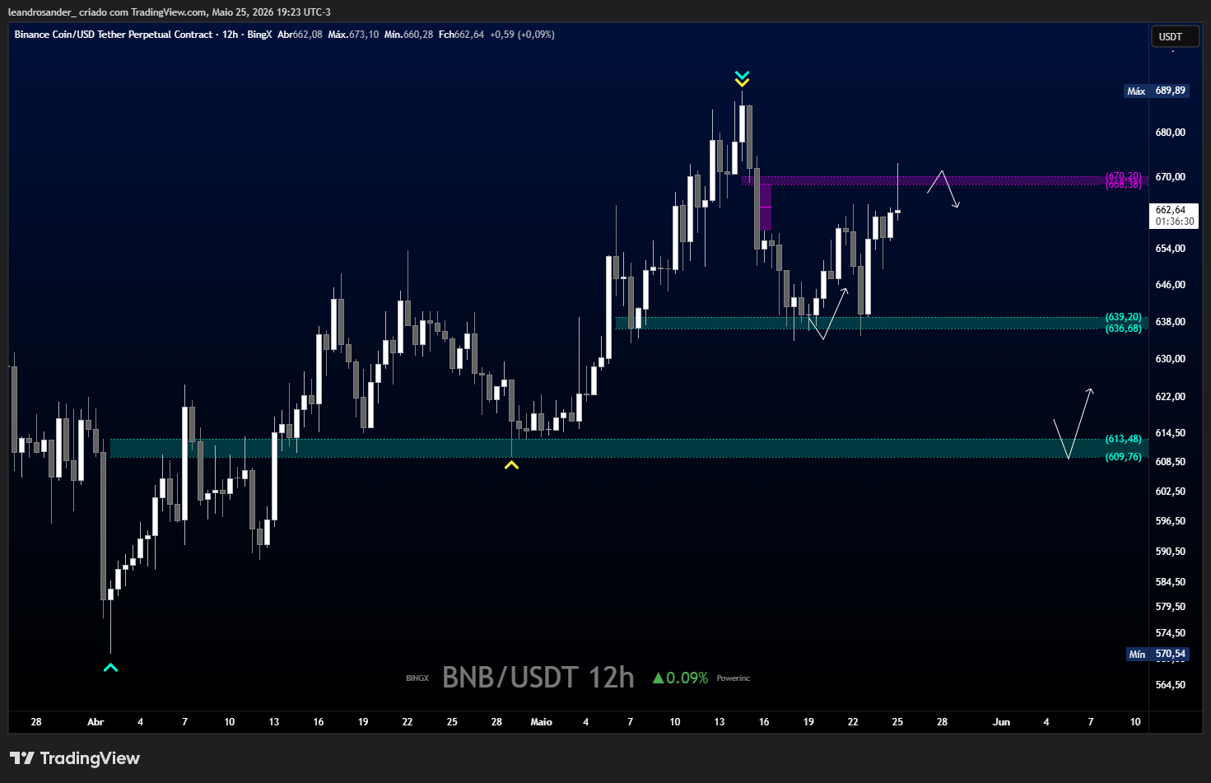Click the 12h interval in the chart header

(230, 35)
